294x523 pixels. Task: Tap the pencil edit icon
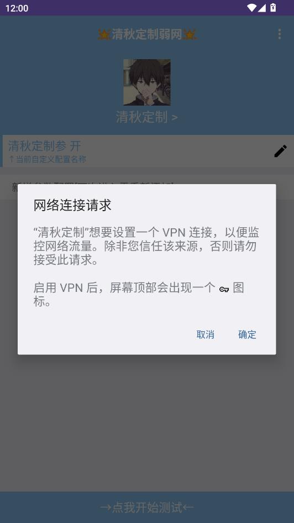(280, 151)
